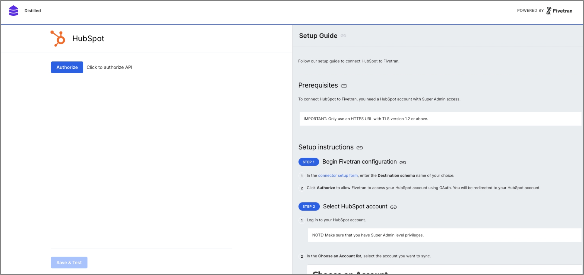The height and width of the screenshot is (275, 584).
Task: Click link icon next to Setup instructions
Action: tap(360, 148)
